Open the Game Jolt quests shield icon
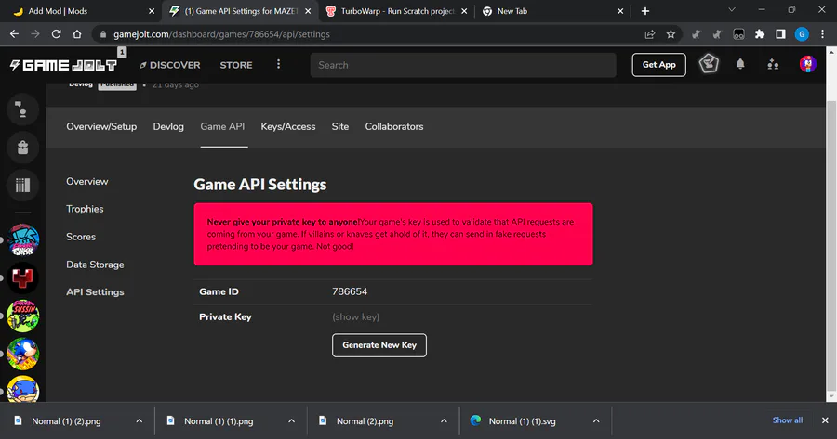Viewport: 837px width, 439px height. click(x=709, y=64)
